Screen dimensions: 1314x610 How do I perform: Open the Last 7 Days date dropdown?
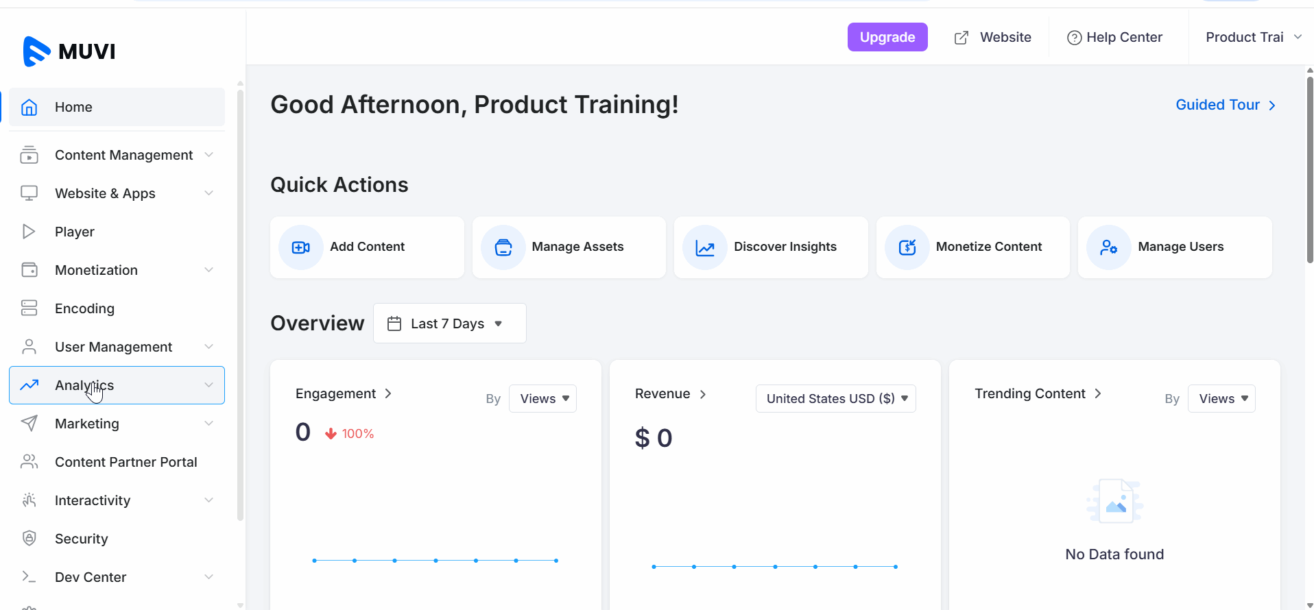coord(449,324)
